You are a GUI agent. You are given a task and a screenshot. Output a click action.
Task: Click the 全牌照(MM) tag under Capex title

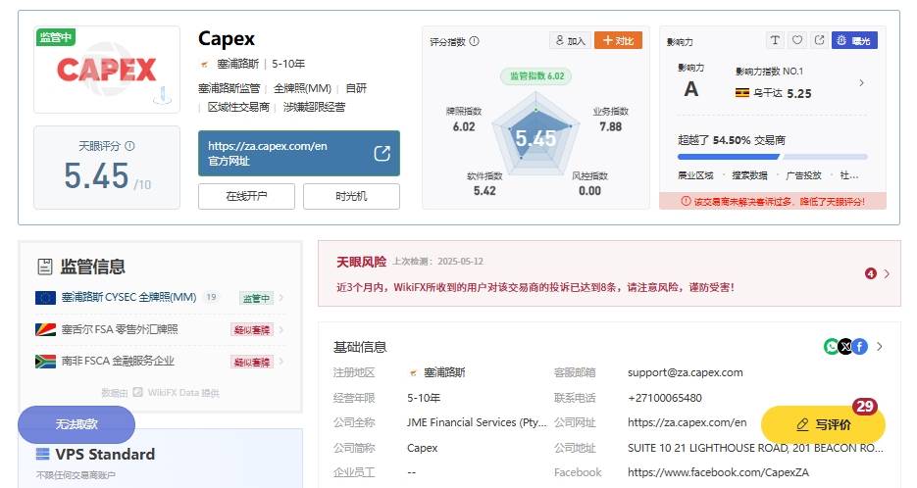[x=302, y=88]
